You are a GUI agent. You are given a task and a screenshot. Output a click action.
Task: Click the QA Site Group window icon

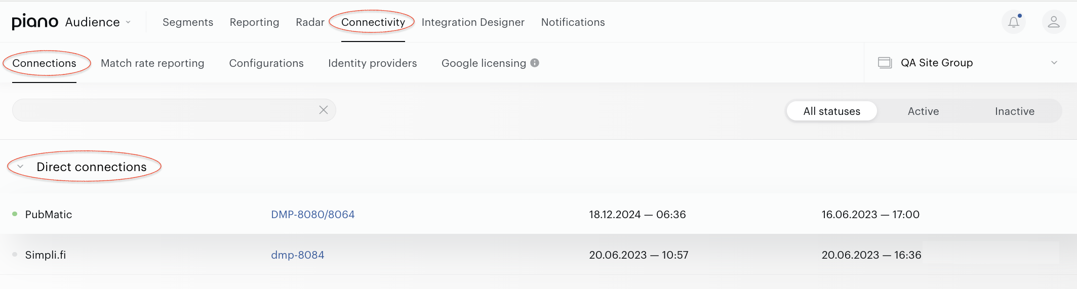tap(885, 63)
